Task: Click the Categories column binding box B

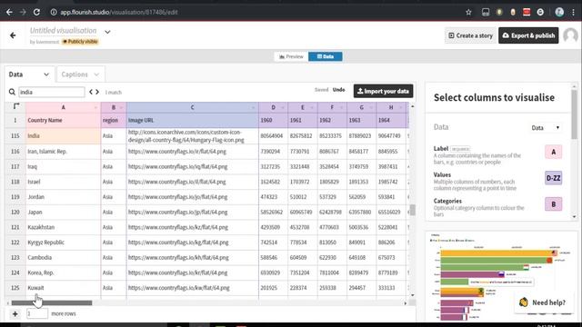Action: point(553,204)
